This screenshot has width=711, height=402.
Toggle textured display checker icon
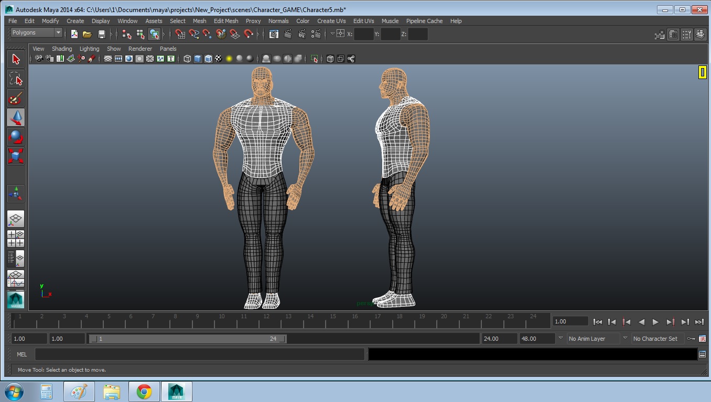coord(219,59)
